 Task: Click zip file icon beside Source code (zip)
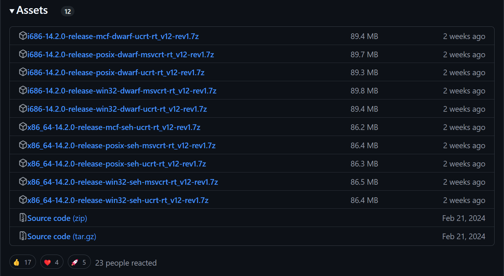coord(23,218)
